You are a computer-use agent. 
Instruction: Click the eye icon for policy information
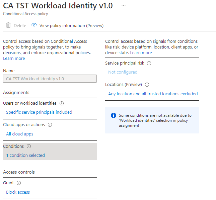tap(34, 25)
